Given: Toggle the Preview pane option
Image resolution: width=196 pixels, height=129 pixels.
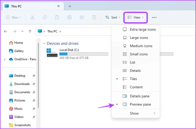Looking at the screenshot, I should [x=136, y=104].
